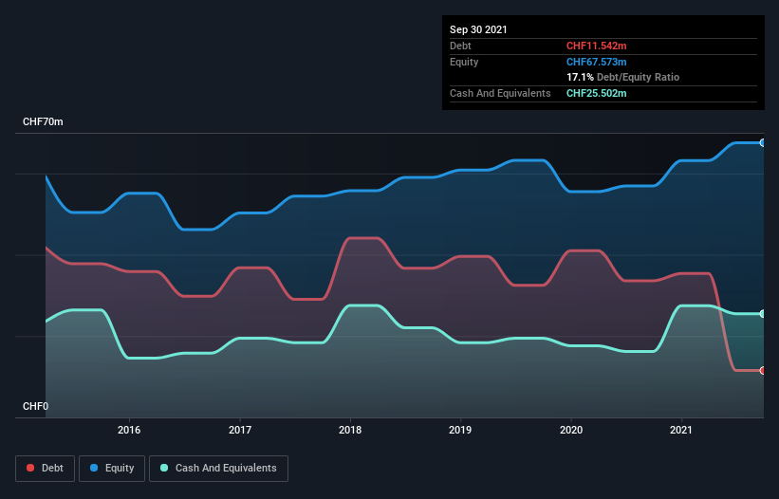Click the CHF67.573m equity value
779x499 pixels.
(x=596, y=62)
